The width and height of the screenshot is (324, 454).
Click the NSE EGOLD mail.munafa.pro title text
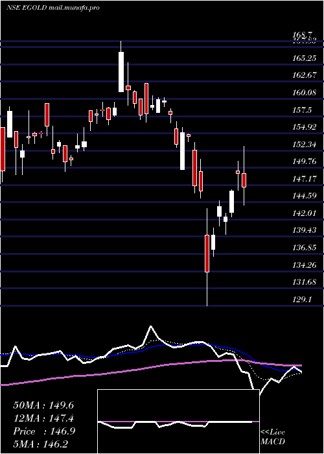click(x=53, y=8)
